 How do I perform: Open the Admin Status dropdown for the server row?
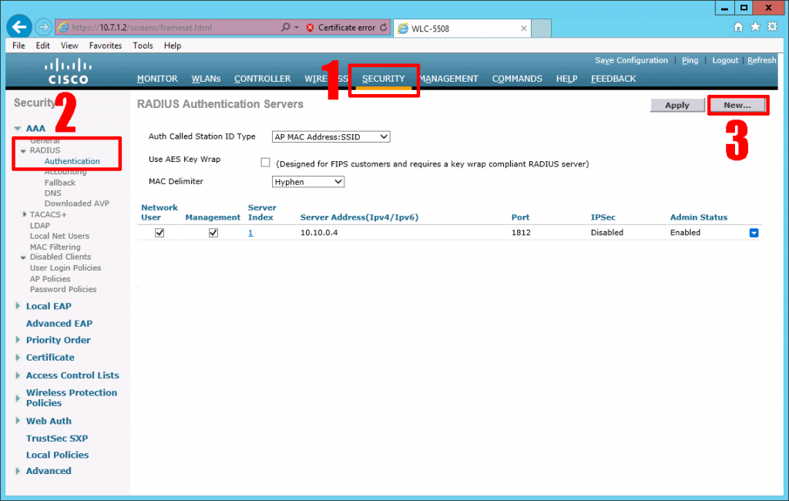754,232
